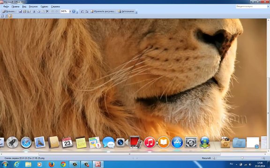
Task: Click the clock in the system tray
Action: (260, 164)
